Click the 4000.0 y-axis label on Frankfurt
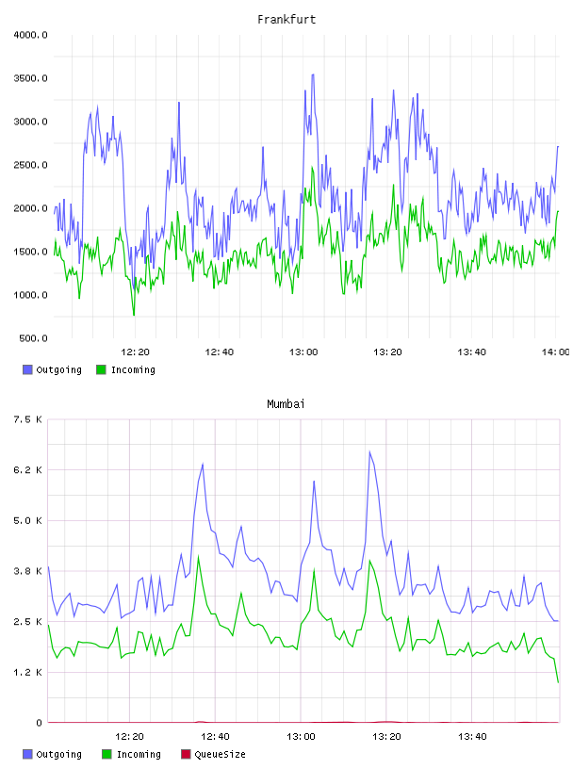The image size is (573, 769). 30,35
